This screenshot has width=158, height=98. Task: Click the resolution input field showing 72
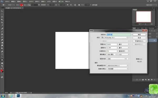112,51
